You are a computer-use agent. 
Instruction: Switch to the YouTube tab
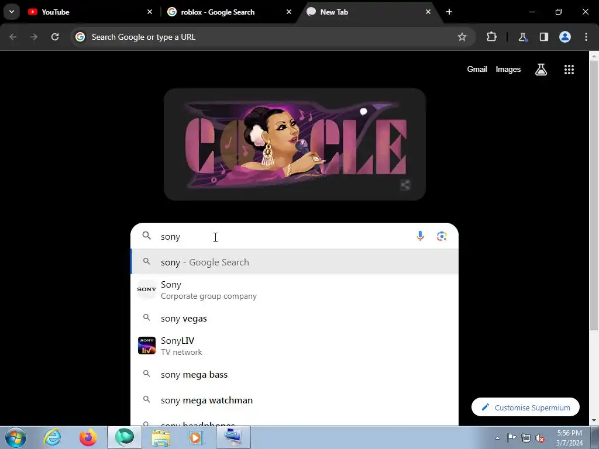tap(90, 12)
